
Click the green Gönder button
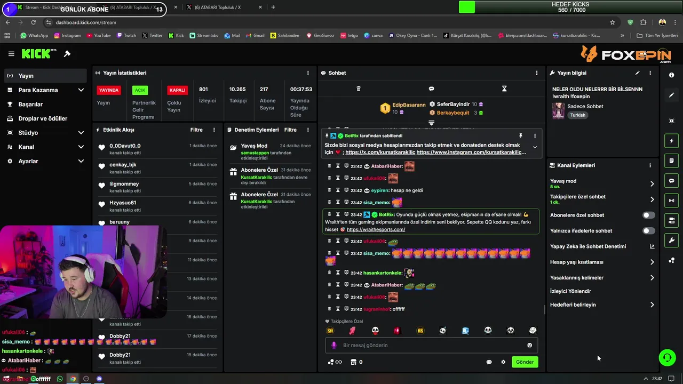[x=525, y=362]
